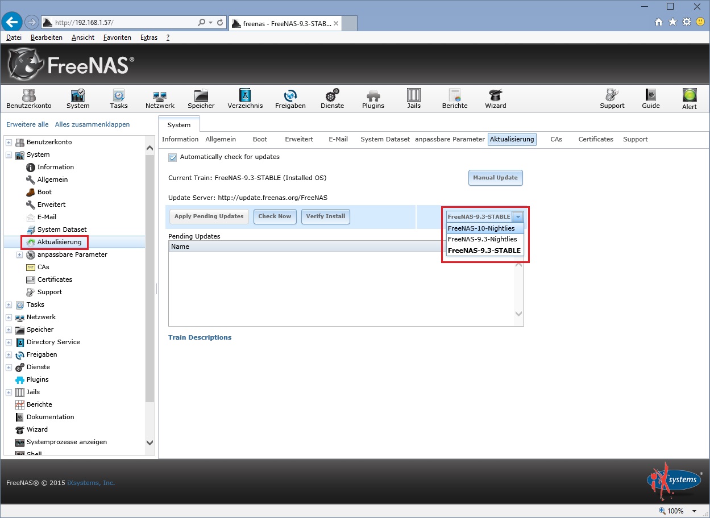Expand anpassbare Parameter tree node

pos(19,254)
